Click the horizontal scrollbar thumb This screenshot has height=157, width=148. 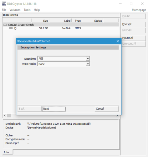pos(9,116)
